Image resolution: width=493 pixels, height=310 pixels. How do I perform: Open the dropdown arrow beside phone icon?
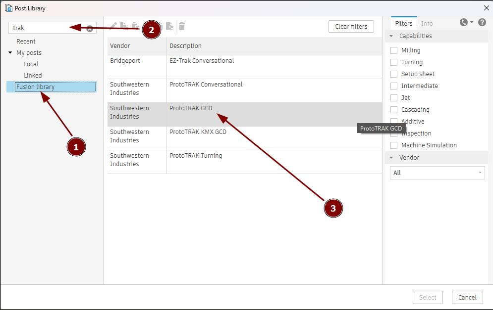coord(471,22)
